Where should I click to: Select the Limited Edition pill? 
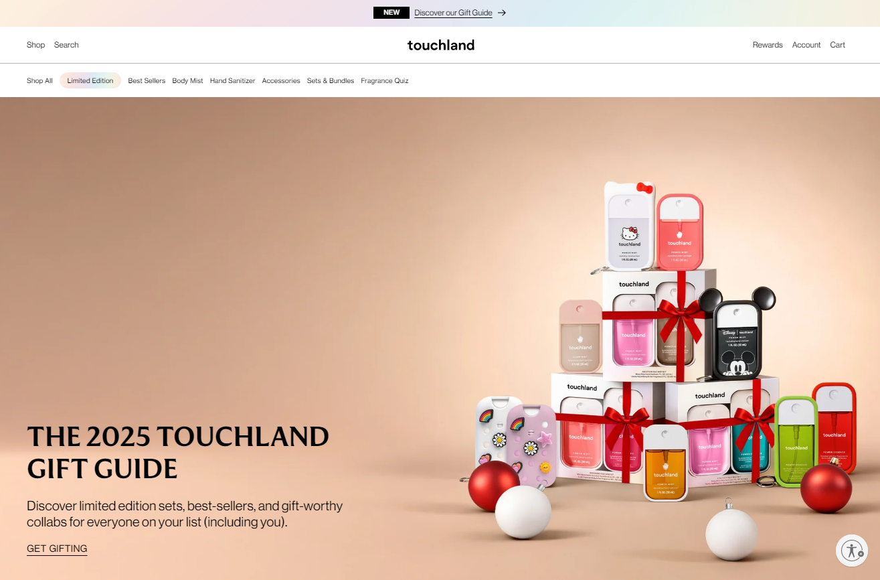pyautogui.click(x=90, y=80)
